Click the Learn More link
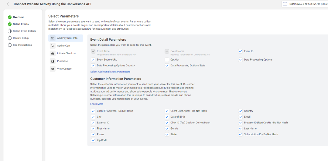 coord(97,104)
